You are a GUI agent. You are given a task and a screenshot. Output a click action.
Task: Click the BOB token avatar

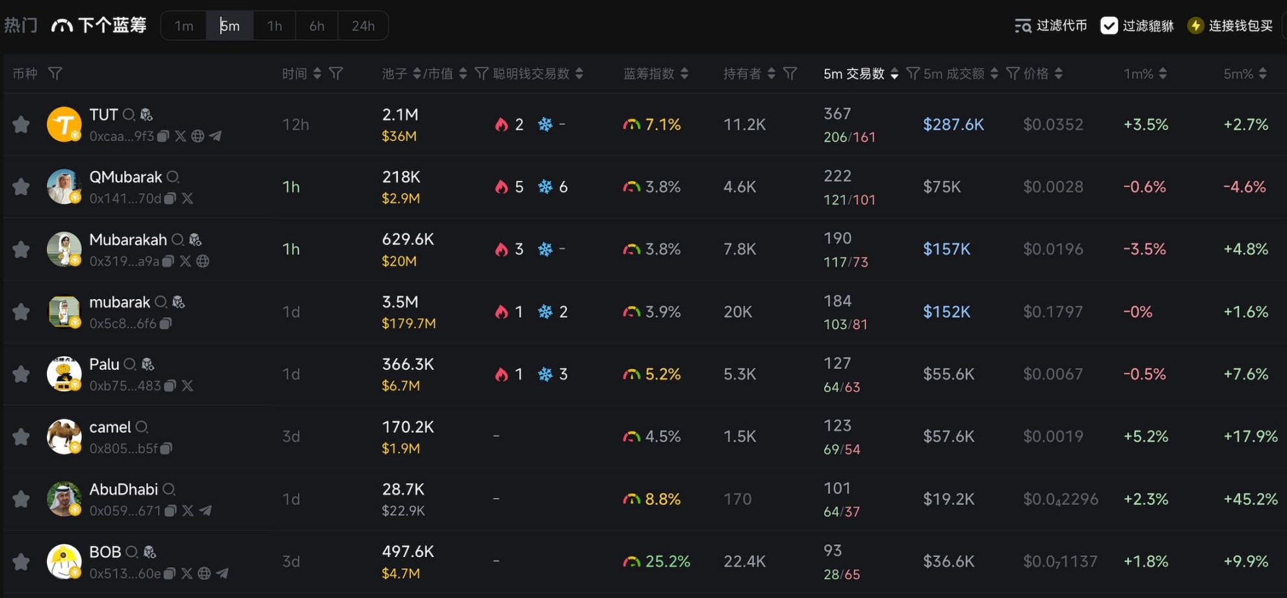pyautogui.click(x=64, y=562)
